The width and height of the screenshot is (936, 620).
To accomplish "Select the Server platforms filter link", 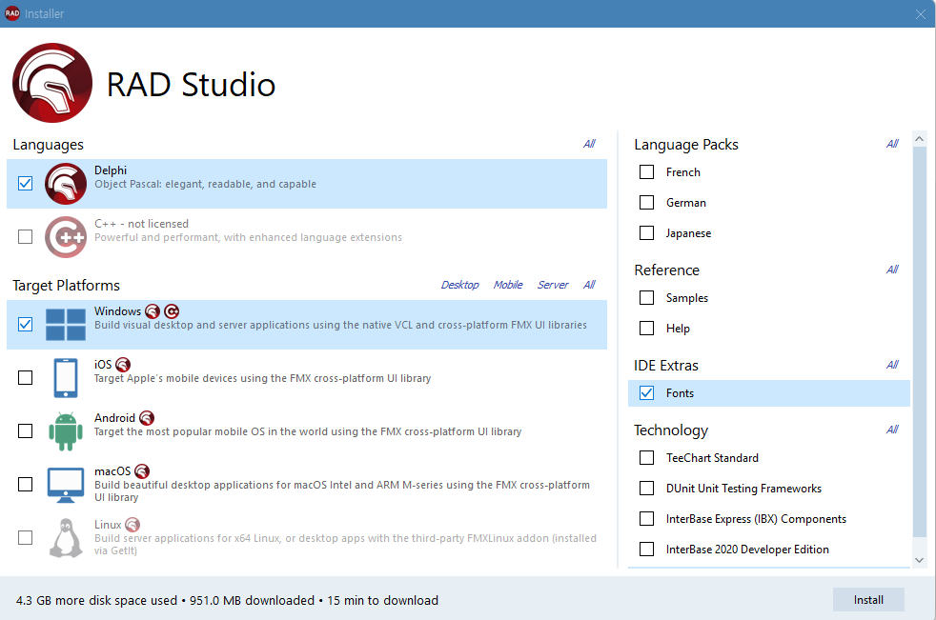I will point(553,285).
